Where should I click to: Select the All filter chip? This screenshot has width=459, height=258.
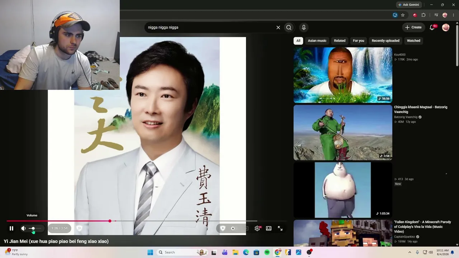pos(298,40)
